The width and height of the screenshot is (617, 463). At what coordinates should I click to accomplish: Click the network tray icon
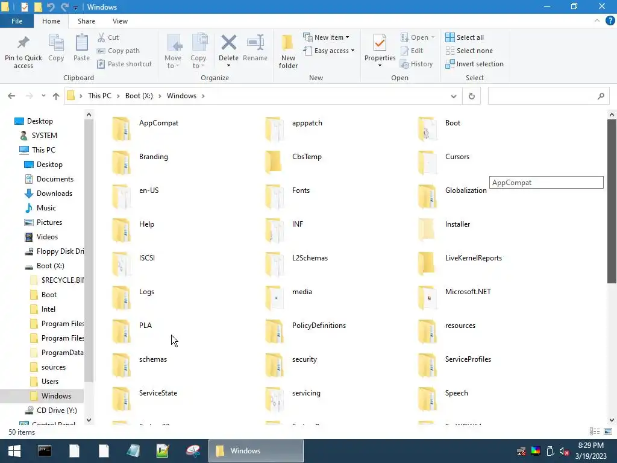[521, 451]
